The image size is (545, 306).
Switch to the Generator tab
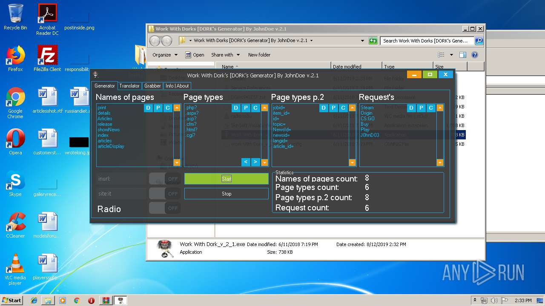[105, 86]
